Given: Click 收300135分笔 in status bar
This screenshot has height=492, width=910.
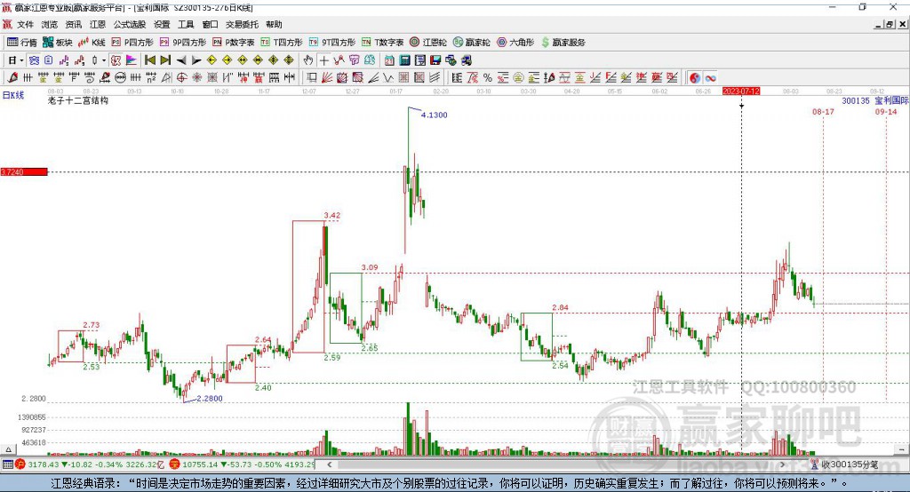Looking at the screenshot, I should (849, 464).
